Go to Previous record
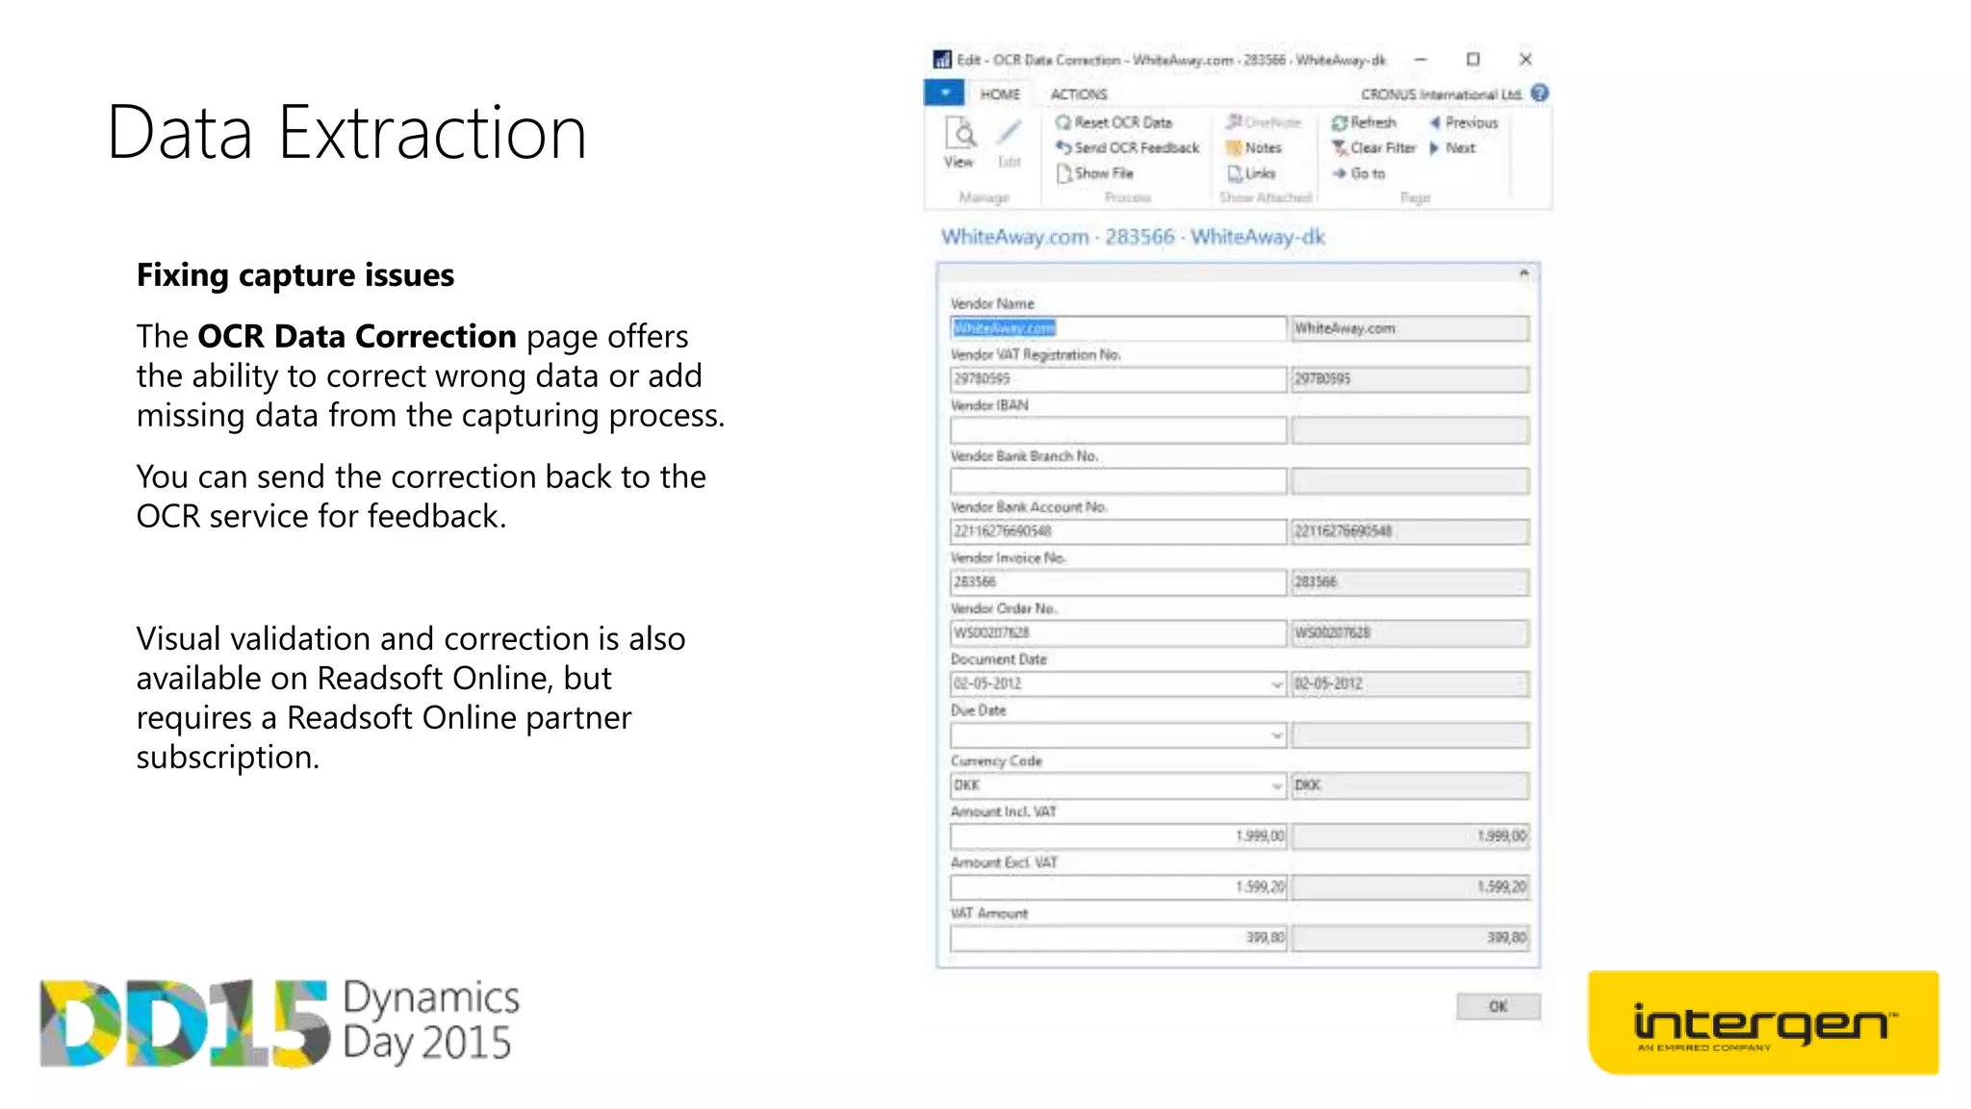This screenshot has width=1971, height=1109. point(1464,122)
